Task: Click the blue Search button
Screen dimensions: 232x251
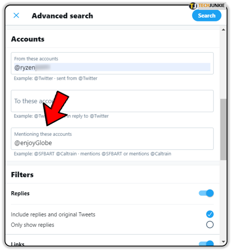Action: click(206, 16)
